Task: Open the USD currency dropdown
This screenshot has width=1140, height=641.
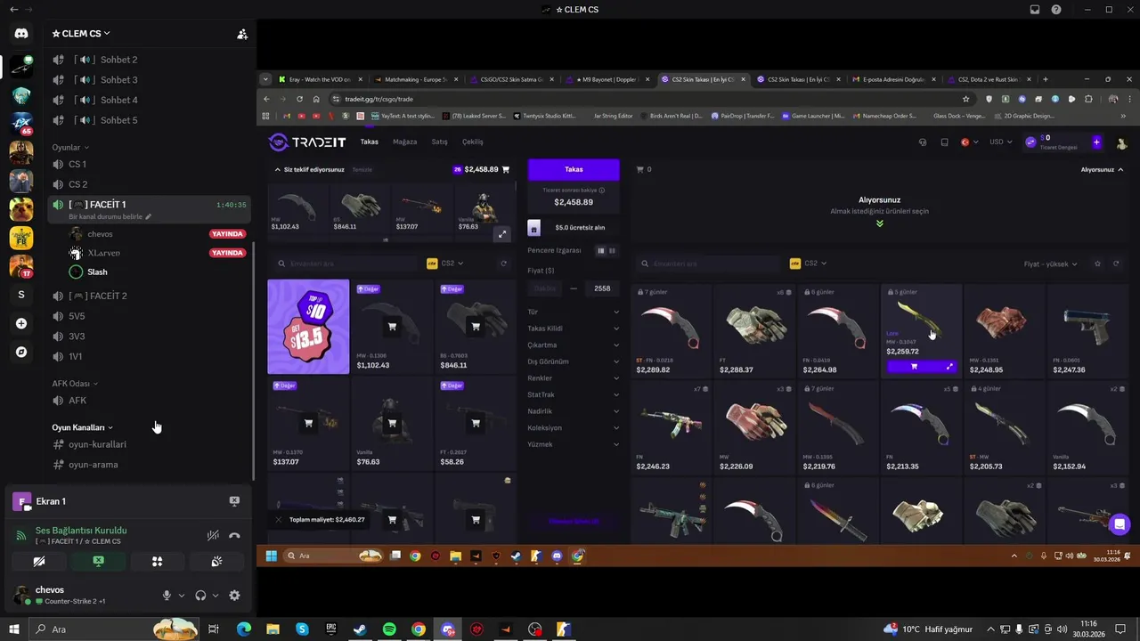Action: pyautogui.click(x=1001, y=142)
